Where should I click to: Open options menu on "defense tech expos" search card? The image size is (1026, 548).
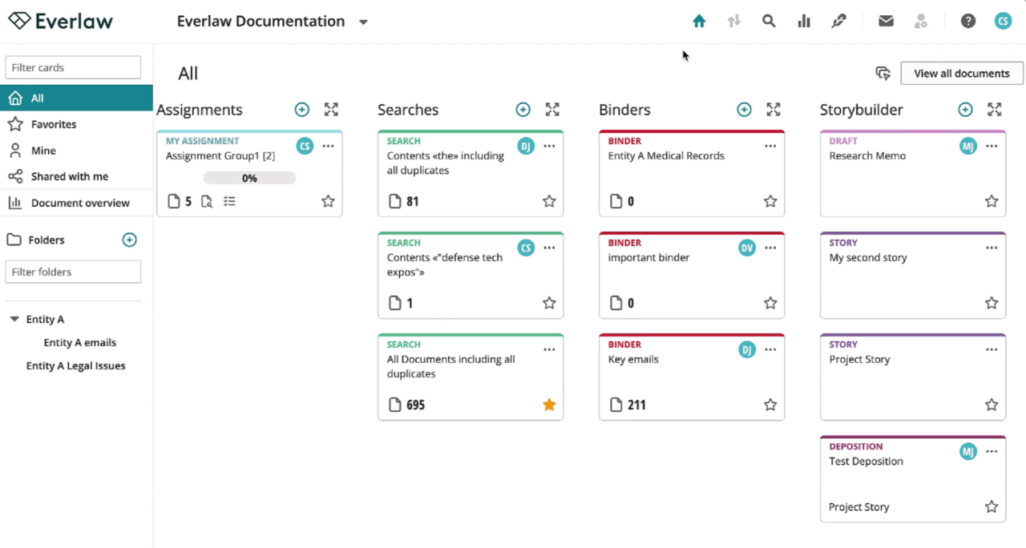[x=549, y=248]
